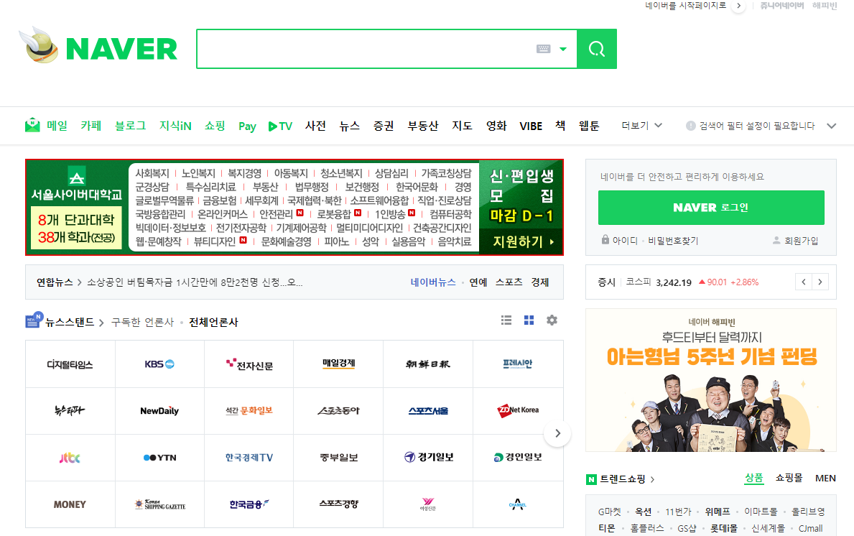Click the NAVER 로그인 button
The height and width of the screenshot is (536, 854).
click(x=711, y=208)
